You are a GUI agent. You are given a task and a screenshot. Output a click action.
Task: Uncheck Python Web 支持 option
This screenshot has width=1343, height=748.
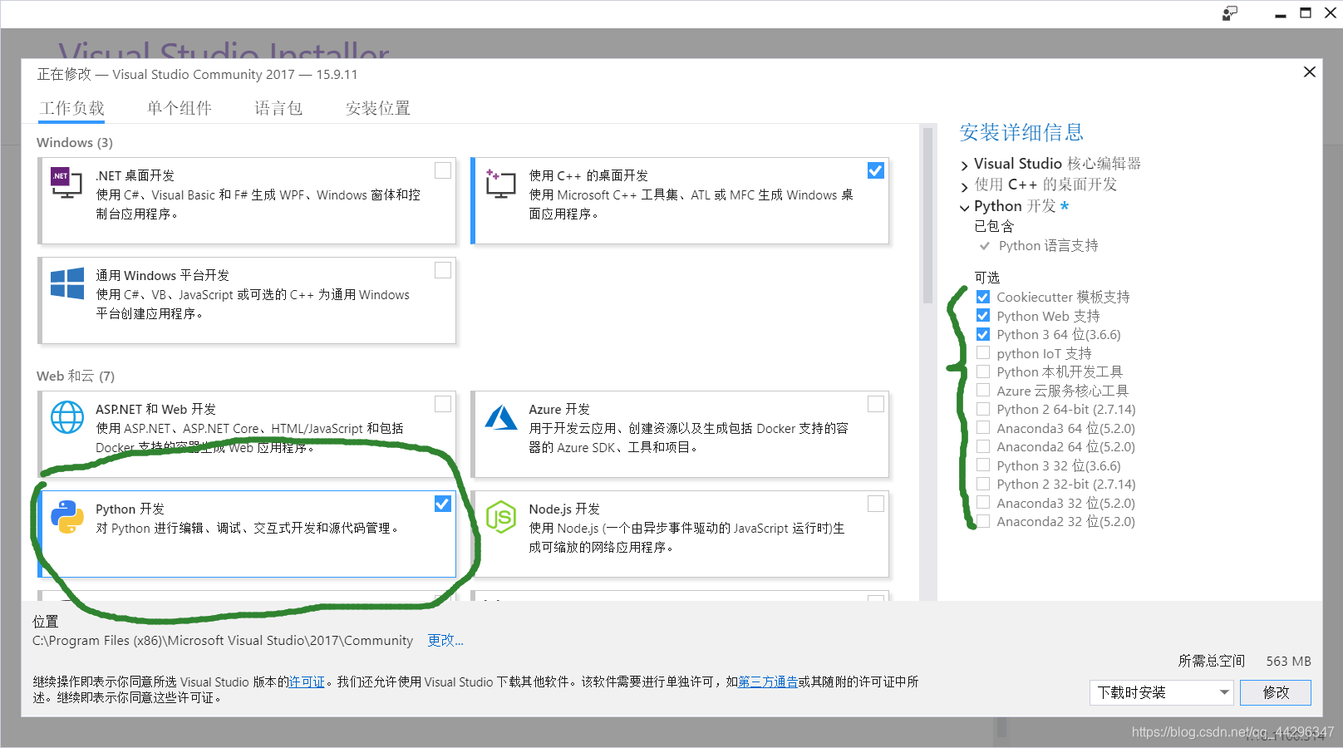(x=983, y=316)
